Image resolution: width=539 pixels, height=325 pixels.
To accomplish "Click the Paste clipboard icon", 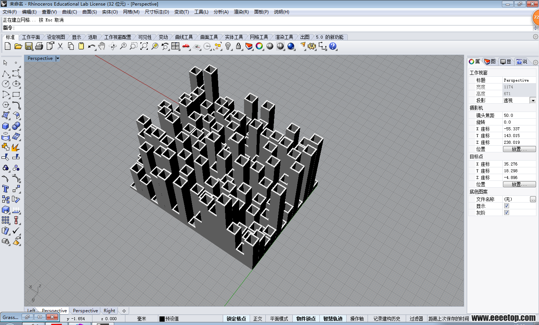I will 81,46.
